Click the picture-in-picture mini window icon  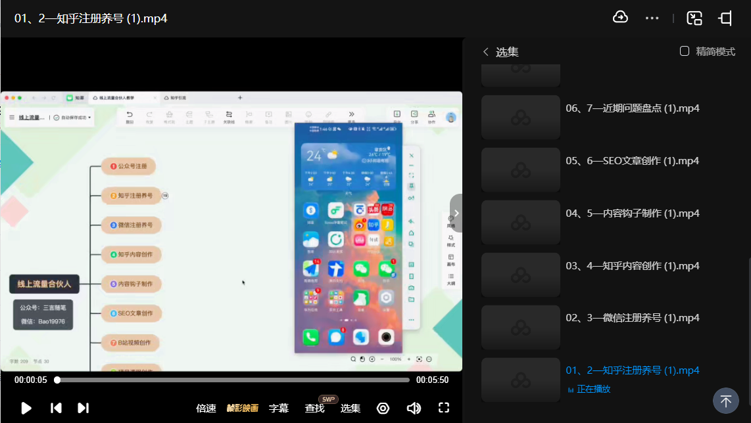click(694, 18)
